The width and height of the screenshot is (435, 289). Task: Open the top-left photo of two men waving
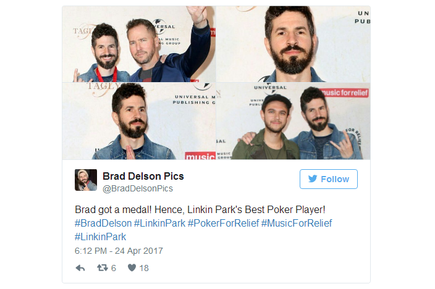139,44
